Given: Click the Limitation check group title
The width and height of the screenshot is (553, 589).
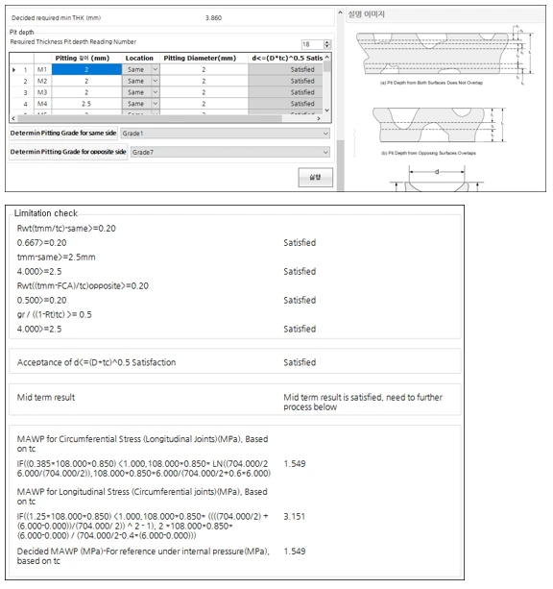Looking at the screenshot, I should click(x=46, y=213).
